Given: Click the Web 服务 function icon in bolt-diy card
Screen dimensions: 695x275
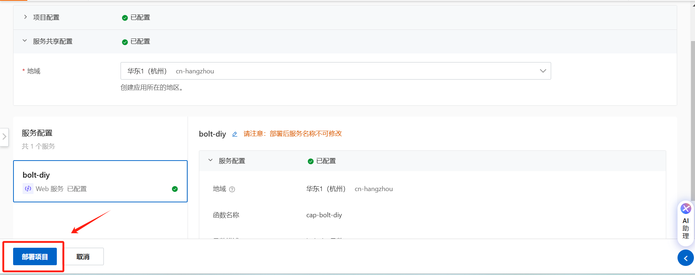Looking at the screenshot, I should tap(28, 189).
